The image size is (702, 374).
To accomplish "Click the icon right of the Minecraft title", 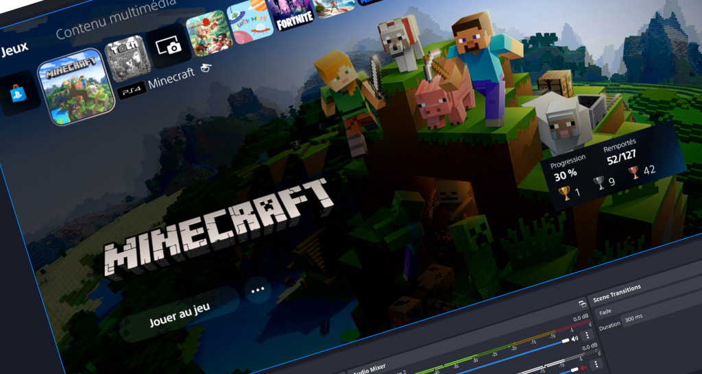I will pyautogui.click(x=206, y=68).
